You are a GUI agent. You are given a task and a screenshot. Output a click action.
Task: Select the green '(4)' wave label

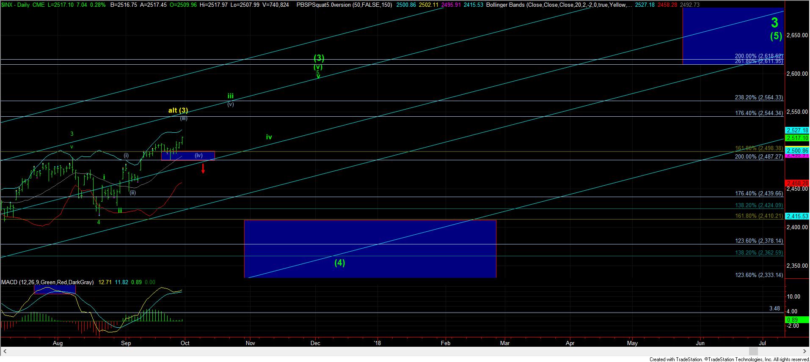[x=339, y=263]
